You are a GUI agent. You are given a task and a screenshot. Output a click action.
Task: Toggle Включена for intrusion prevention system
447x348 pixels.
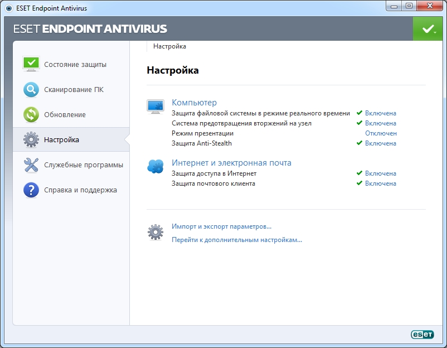click(x=381, y=123)
